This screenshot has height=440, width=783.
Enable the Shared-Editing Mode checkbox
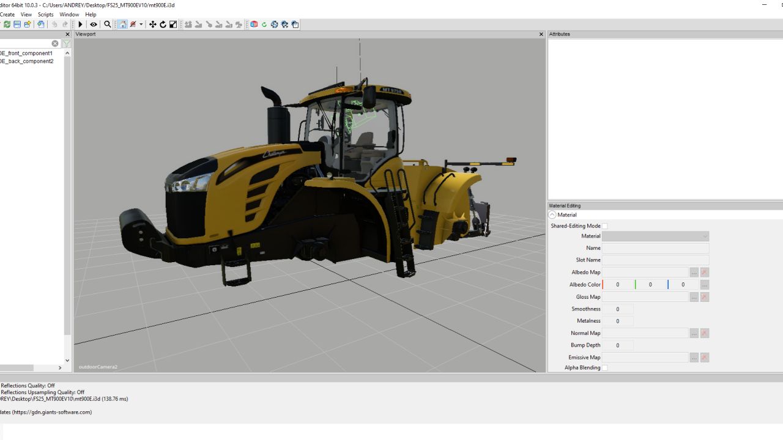click(x=605, y=226)
